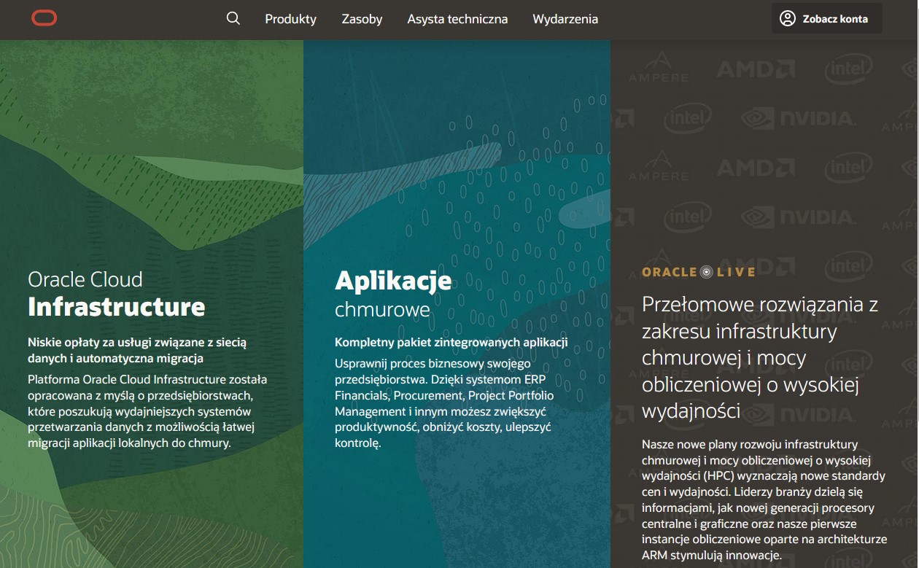Click the Zobacz konta button

tap(827, 19)
